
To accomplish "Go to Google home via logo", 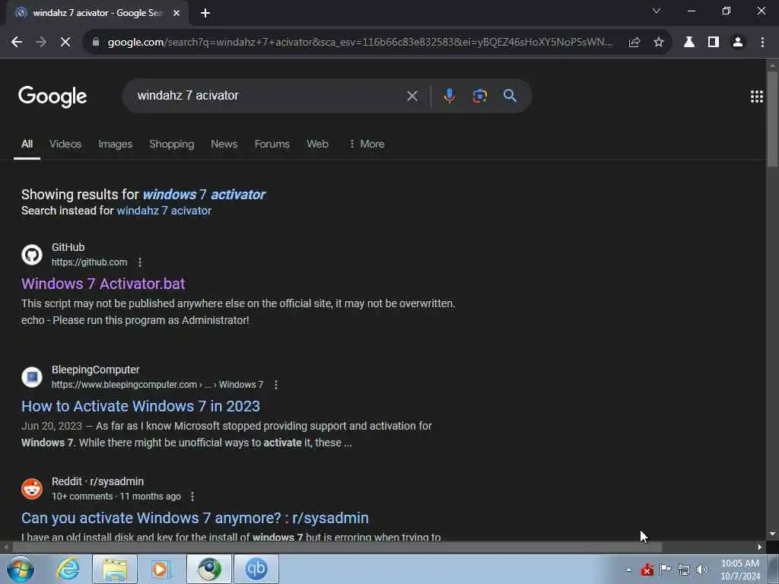I will tap(52, 97).
